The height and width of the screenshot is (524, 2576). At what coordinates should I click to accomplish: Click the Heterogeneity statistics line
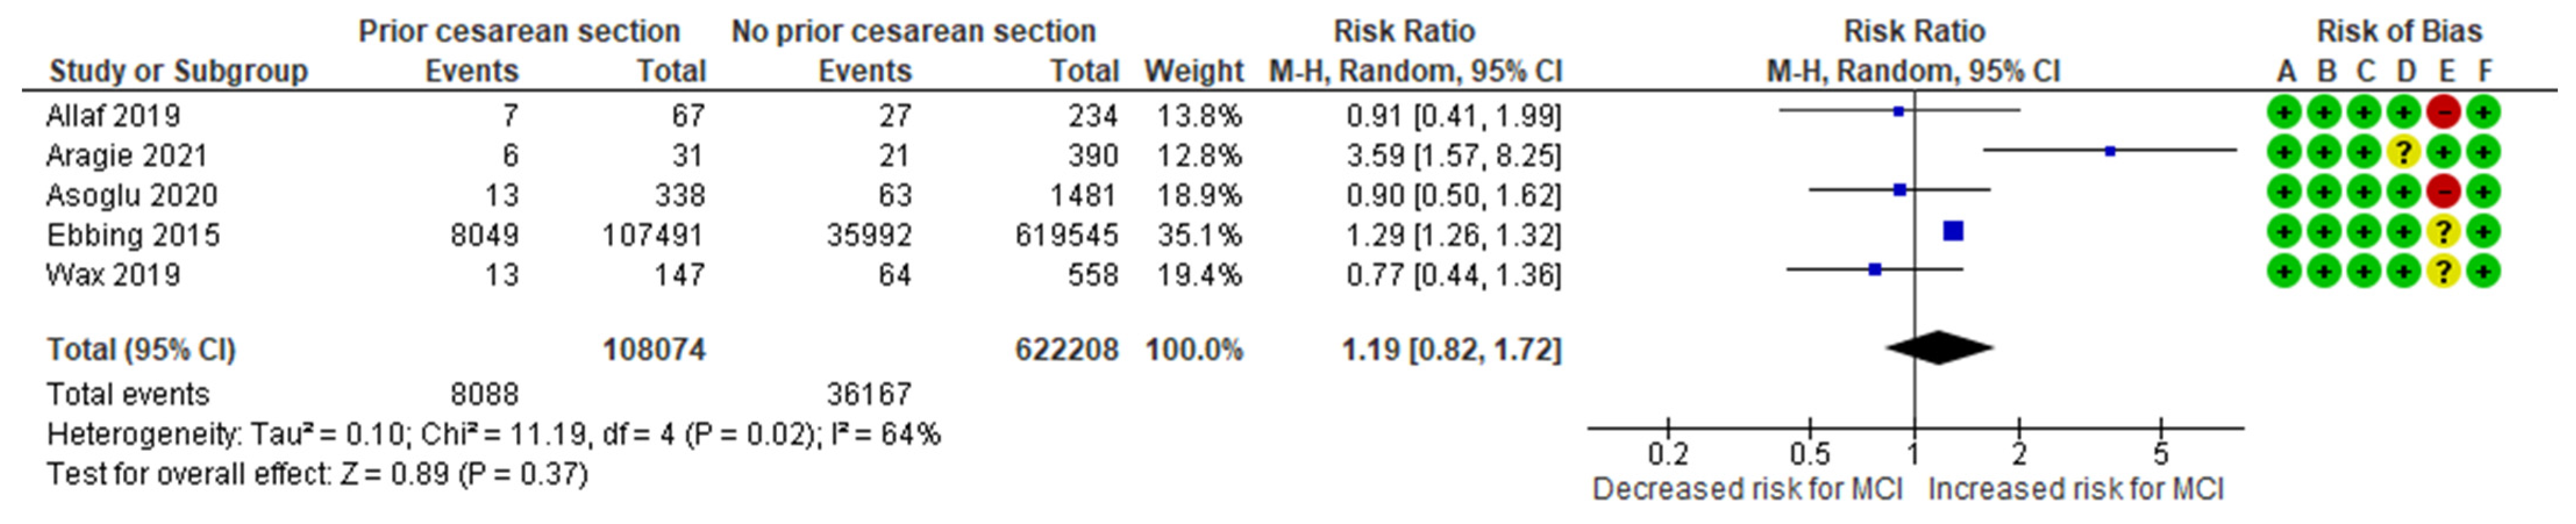[x=493, y=434]
